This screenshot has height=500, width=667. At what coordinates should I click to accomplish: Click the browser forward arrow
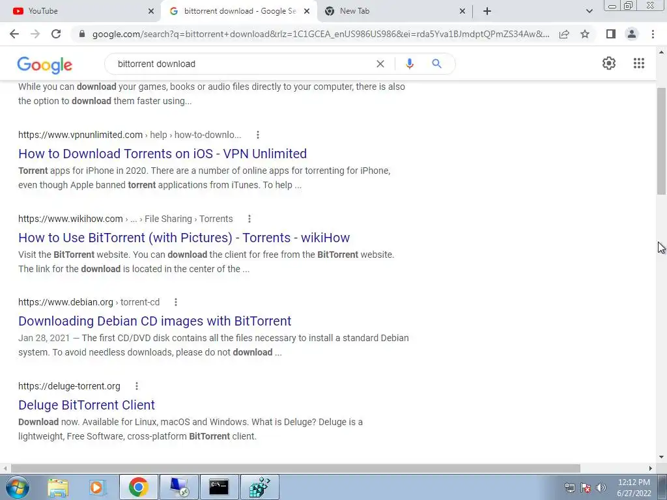point(35,34)
